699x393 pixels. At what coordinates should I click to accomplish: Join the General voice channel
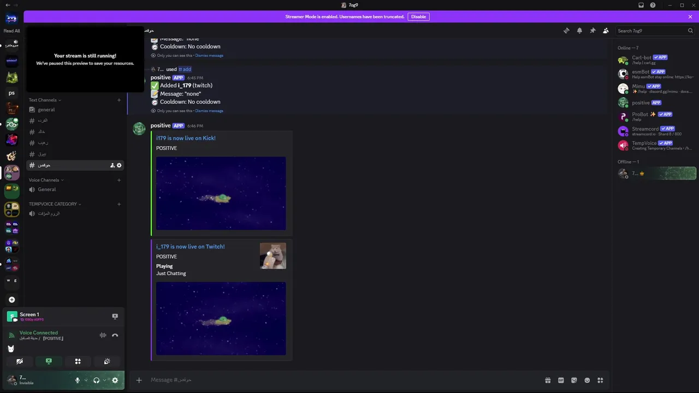tap(76, 189)
